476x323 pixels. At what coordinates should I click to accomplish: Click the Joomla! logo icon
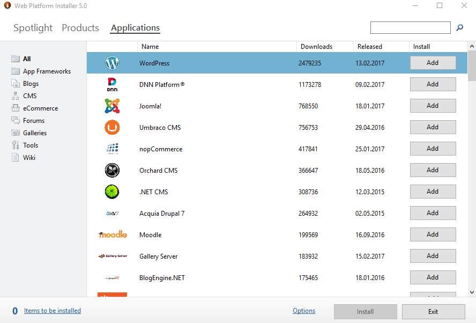(112, 106)
